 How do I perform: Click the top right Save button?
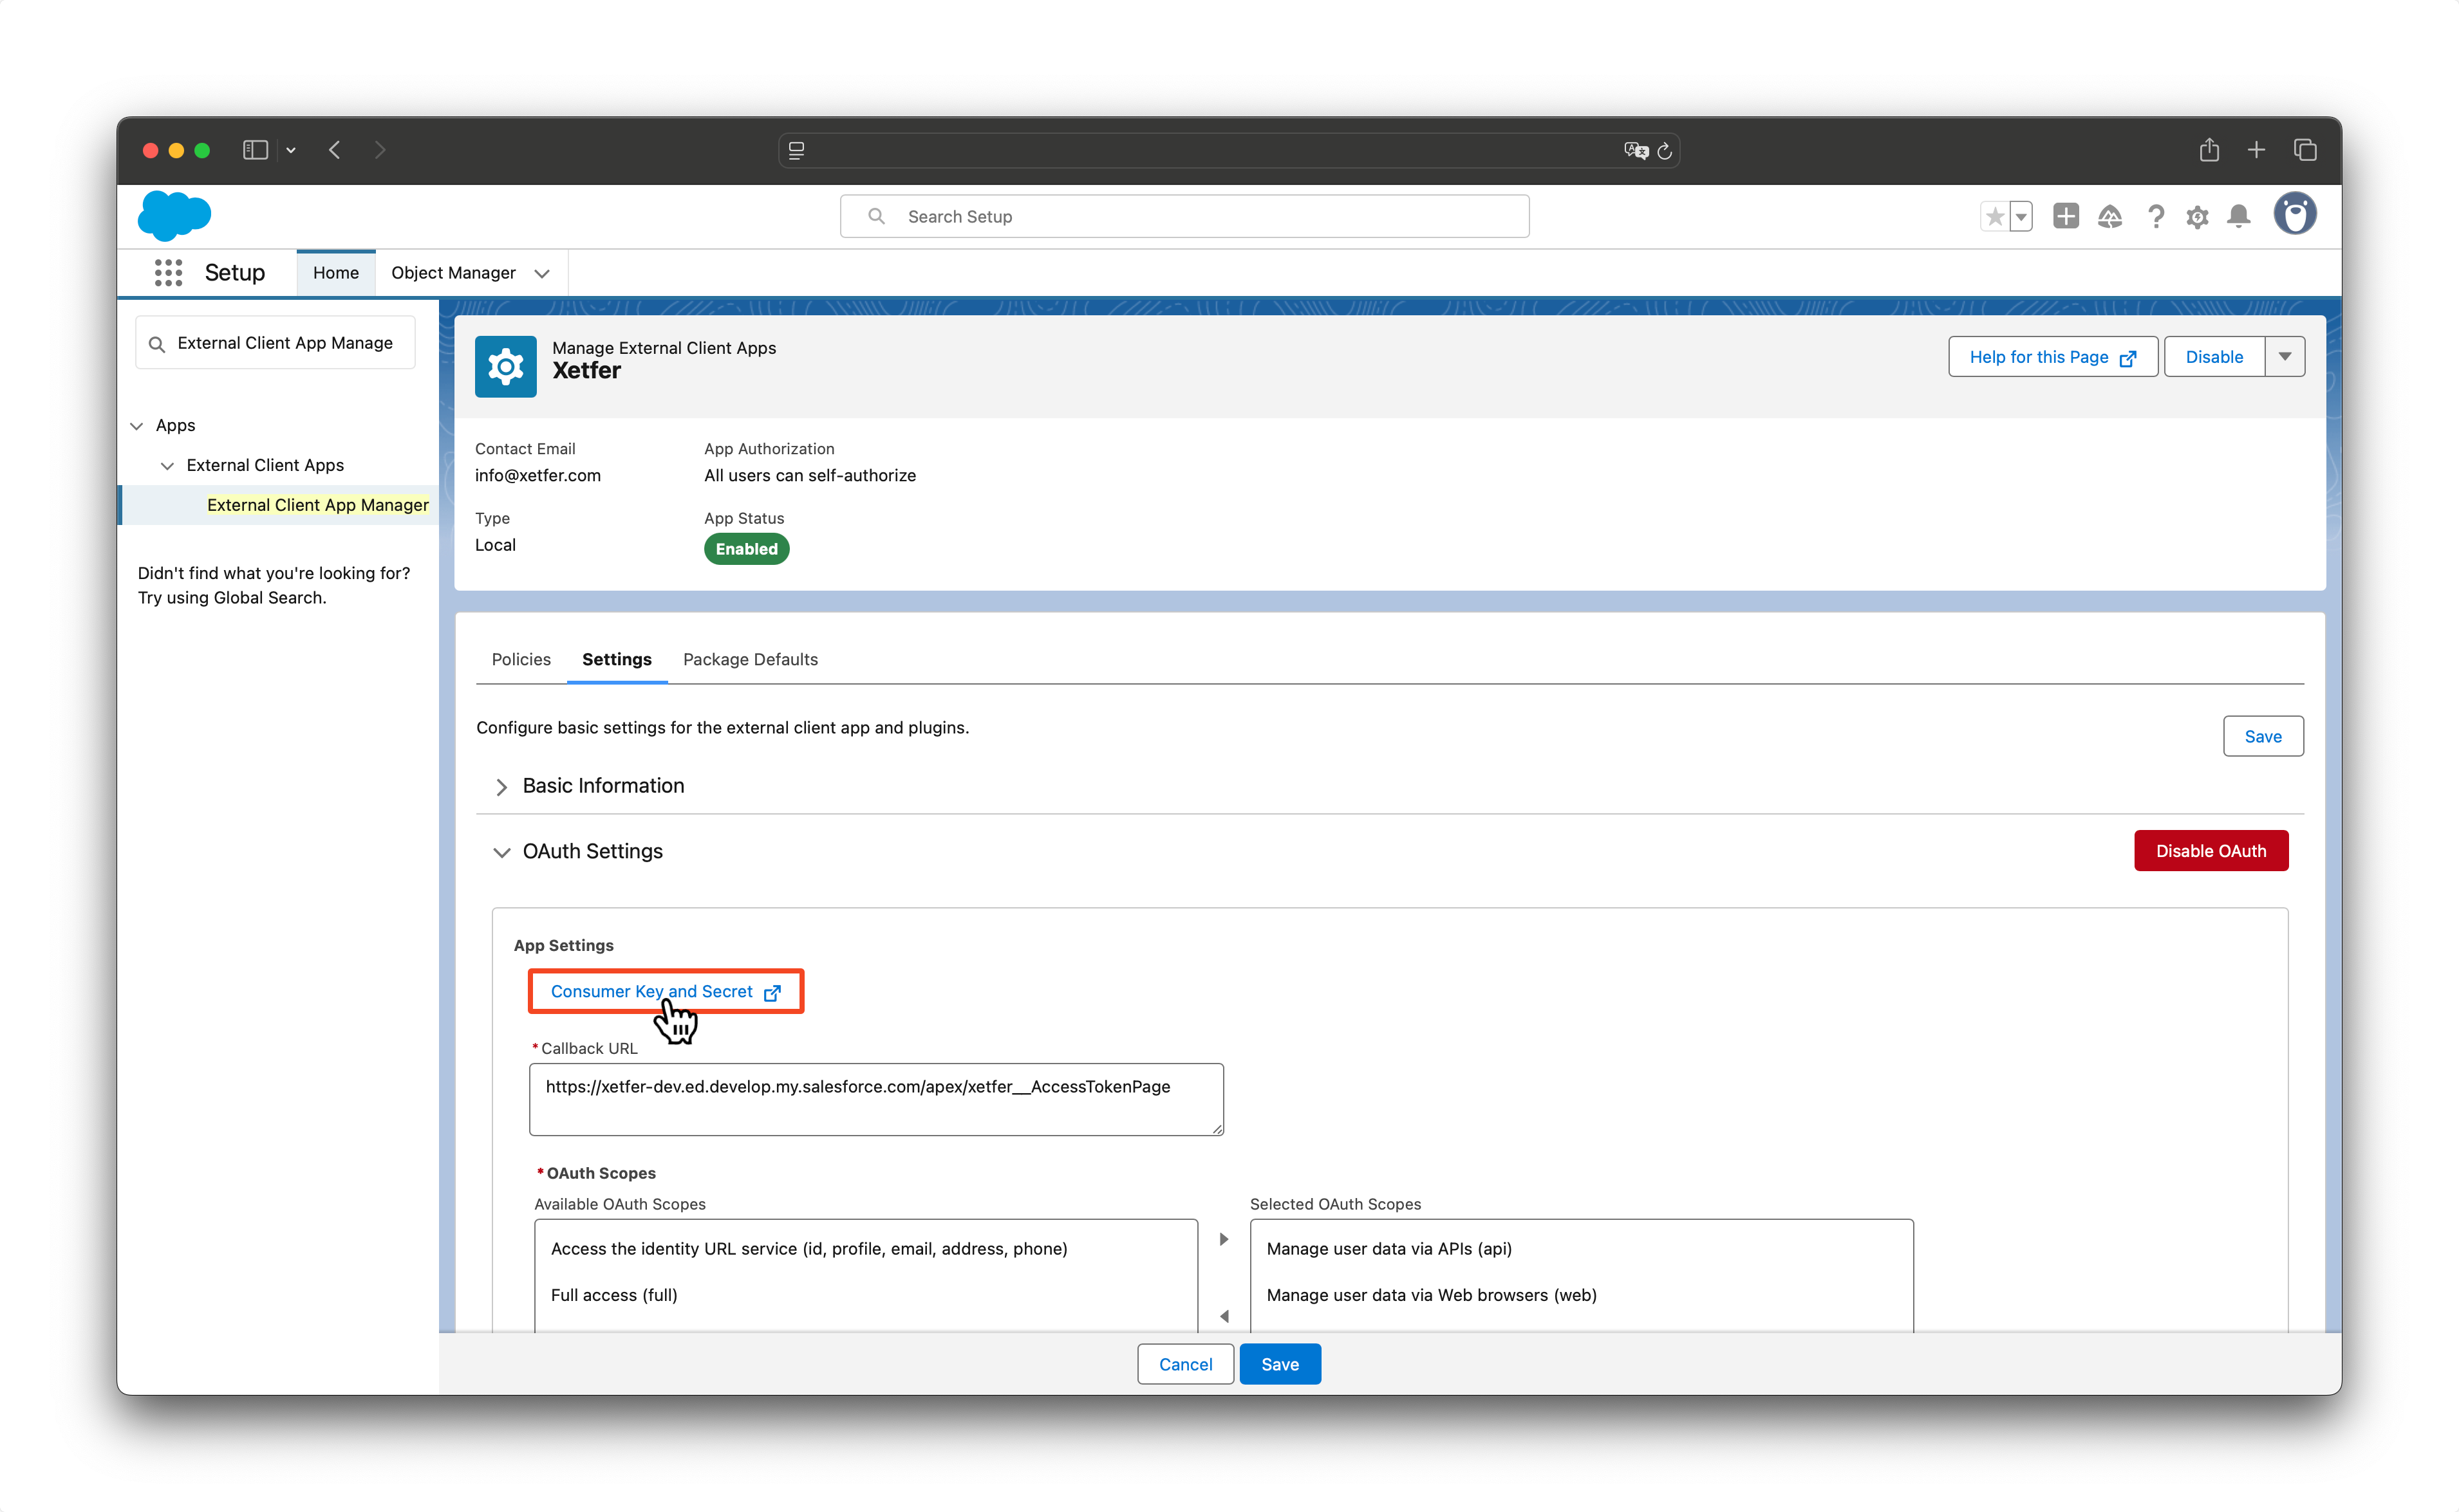coord(2263,736)
